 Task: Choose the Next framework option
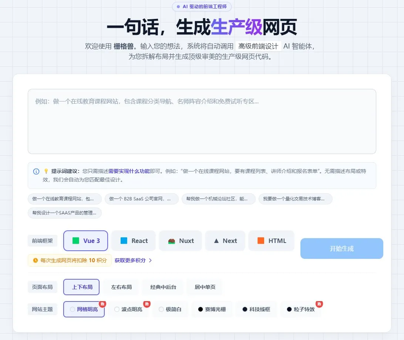pos(225,241)
